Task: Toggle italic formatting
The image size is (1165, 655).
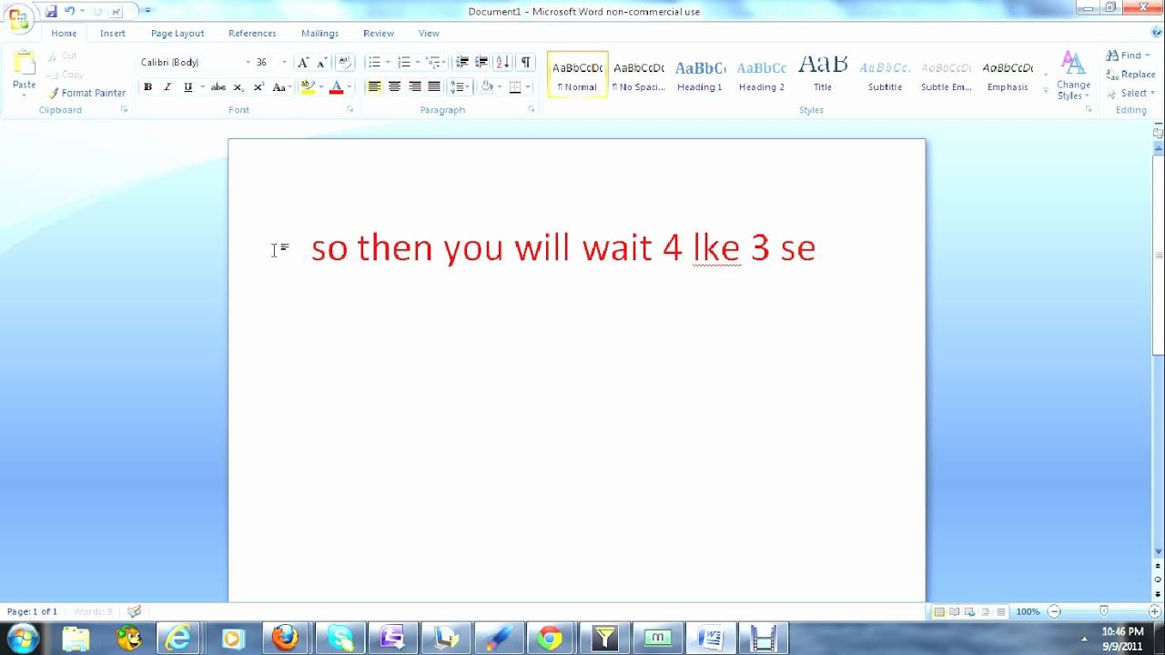Action: point(167,87)
